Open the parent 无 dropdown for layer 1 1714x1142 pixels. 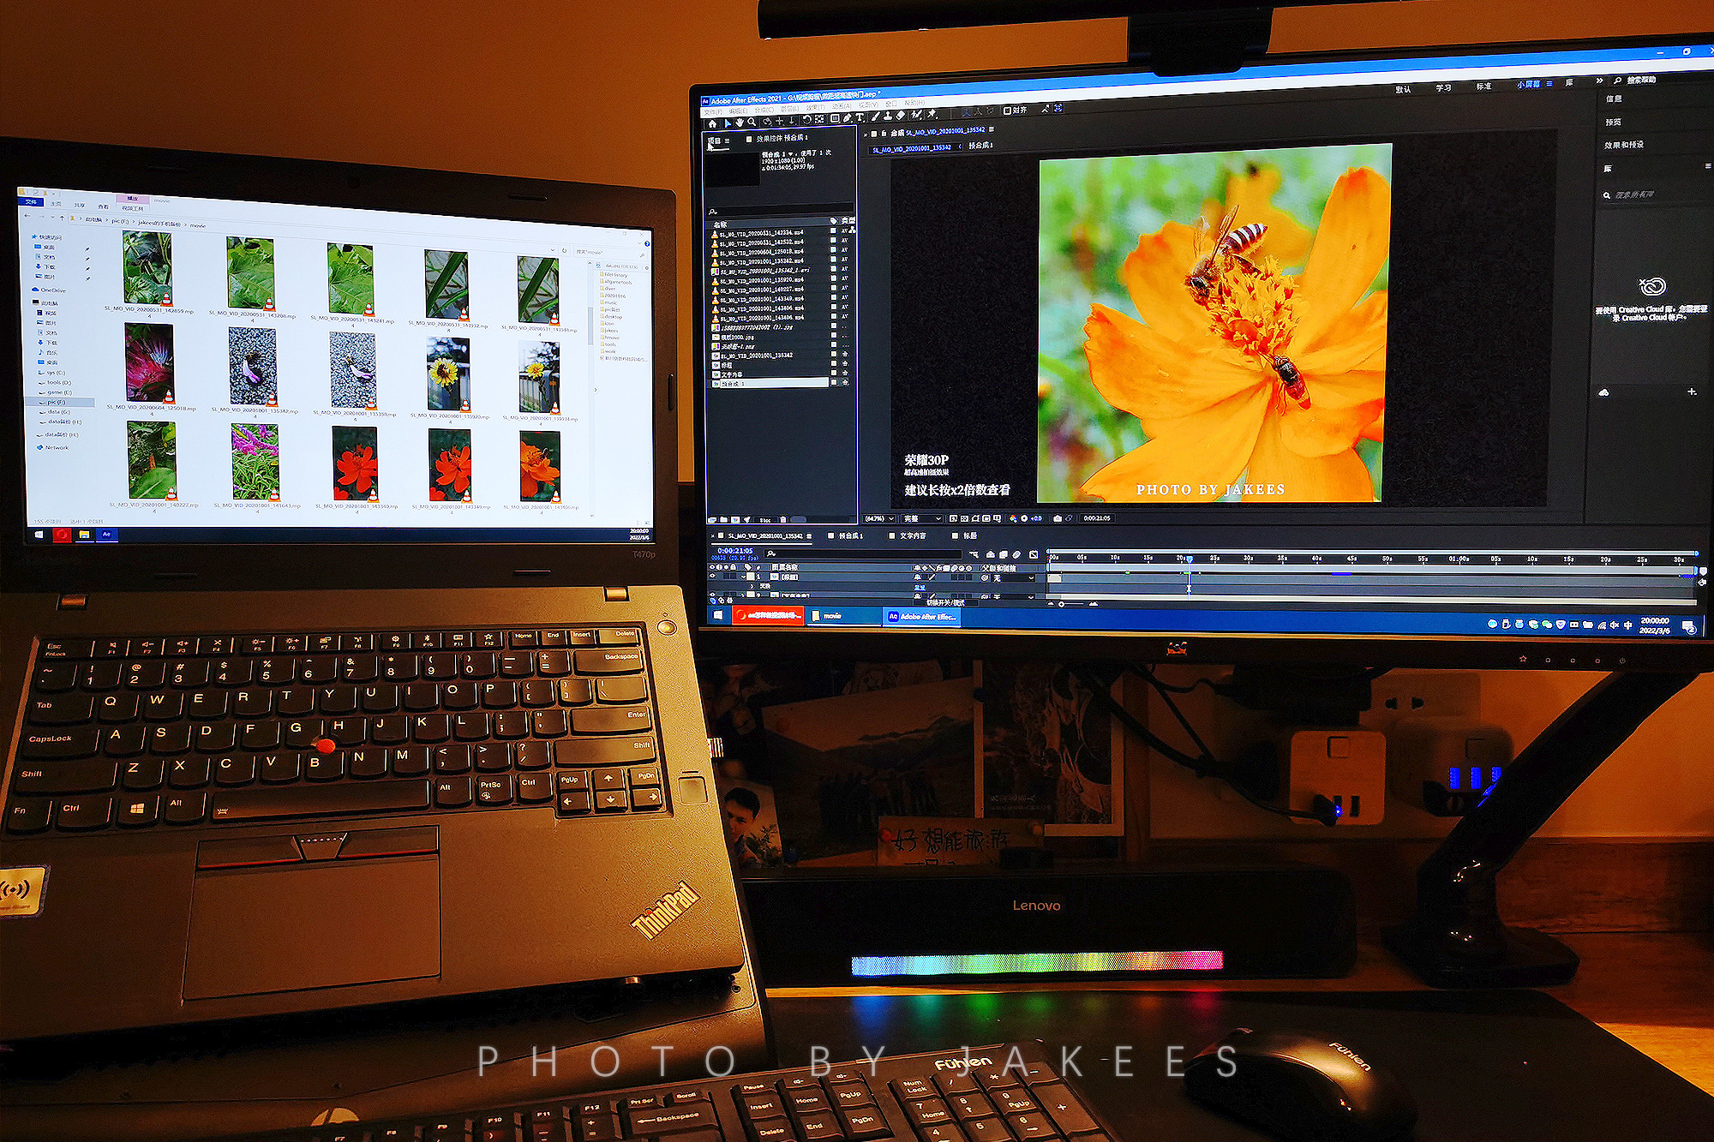point(1012,578)
